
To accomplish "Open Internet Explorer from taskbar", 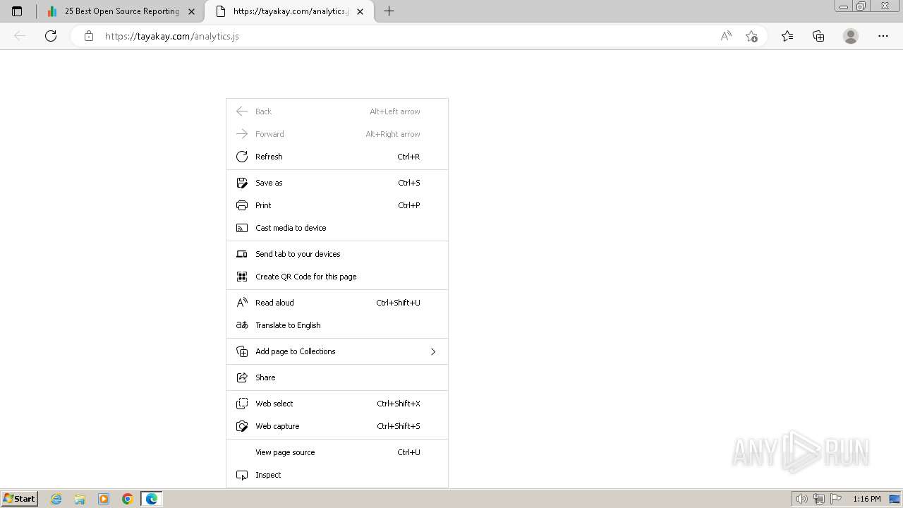I will (56, 499).
